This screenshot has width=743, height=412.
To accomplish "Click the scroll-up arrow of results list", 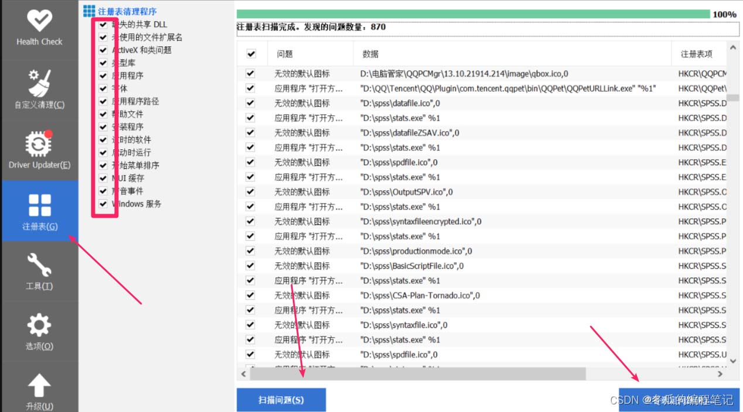I will click(x=732, y=47).
